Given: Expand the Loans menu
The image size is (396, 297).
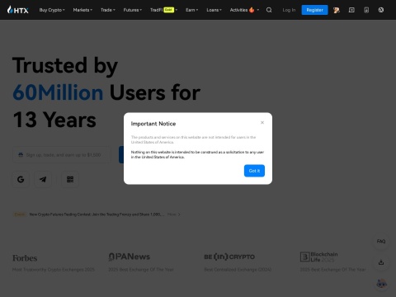Looking at the screenshot, I should click(x=214, y=10).
